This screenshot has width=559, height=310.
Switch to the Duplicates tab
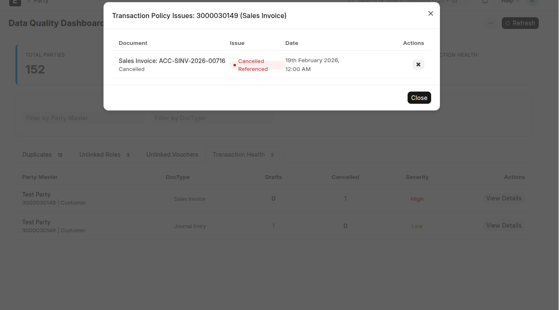tap(37, 155)
